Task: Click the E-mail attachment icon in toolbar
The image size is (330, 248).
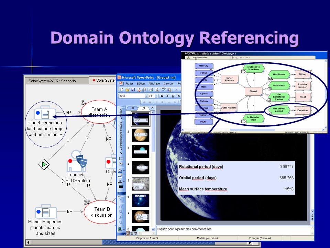Action: (144, 90)
